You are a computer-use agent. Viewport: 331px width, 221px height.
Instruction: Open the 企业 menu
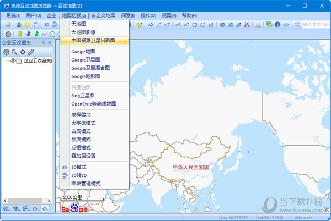click(x=51, y=15)
